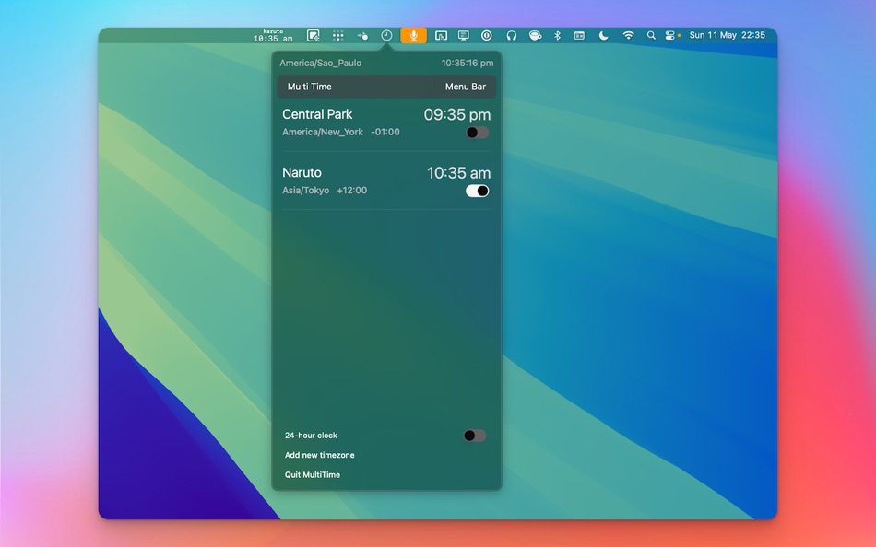The width and height of the screenshot is (876, 547).
Task: Click the Sun 11 May 22:35 date clock
Action: coord(727,35)
